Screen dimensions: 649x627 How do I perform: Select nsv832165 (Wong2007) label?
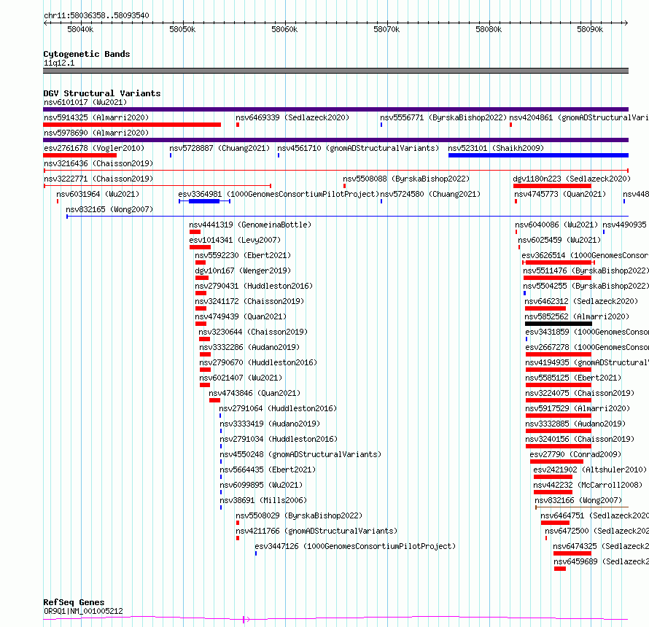point(109,209)
